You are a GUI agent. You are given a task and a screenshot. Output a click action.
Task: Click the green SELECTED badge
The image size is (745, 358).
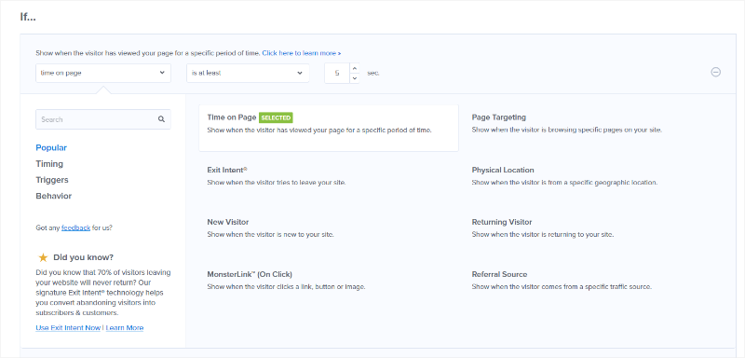click(x=276, y=117)
